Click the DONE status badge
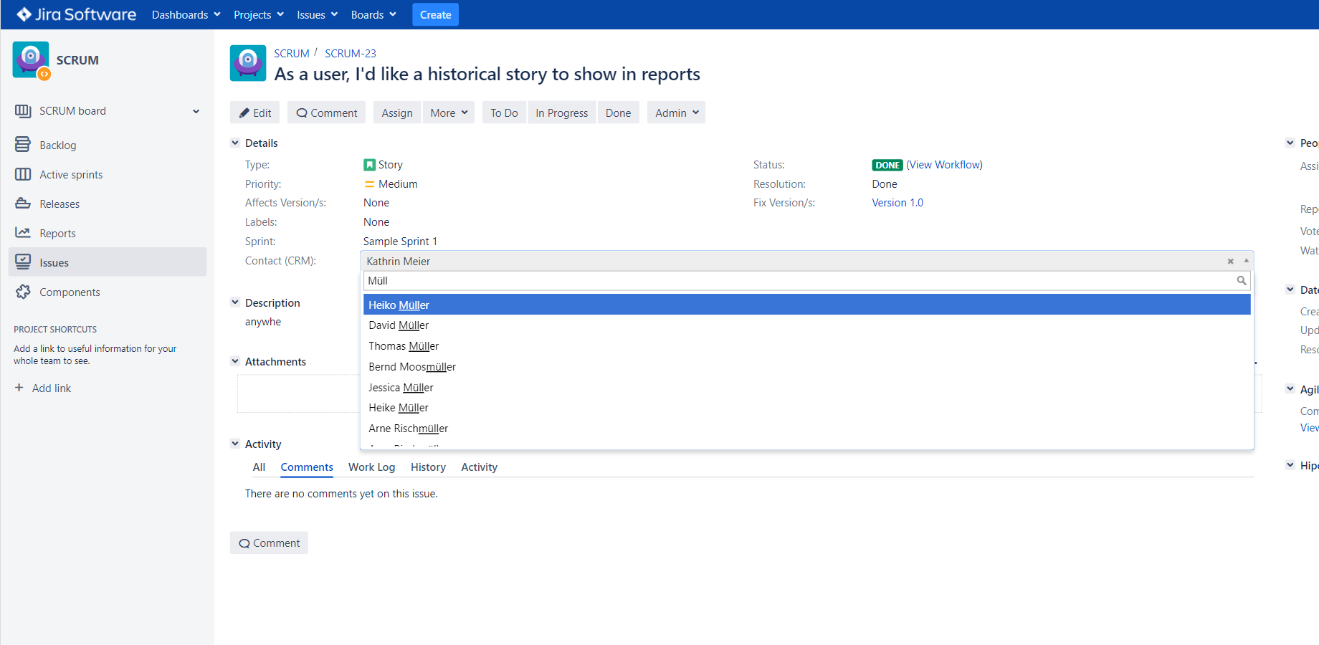Viewport: 1319px width, 645px height. click(887, 165)
